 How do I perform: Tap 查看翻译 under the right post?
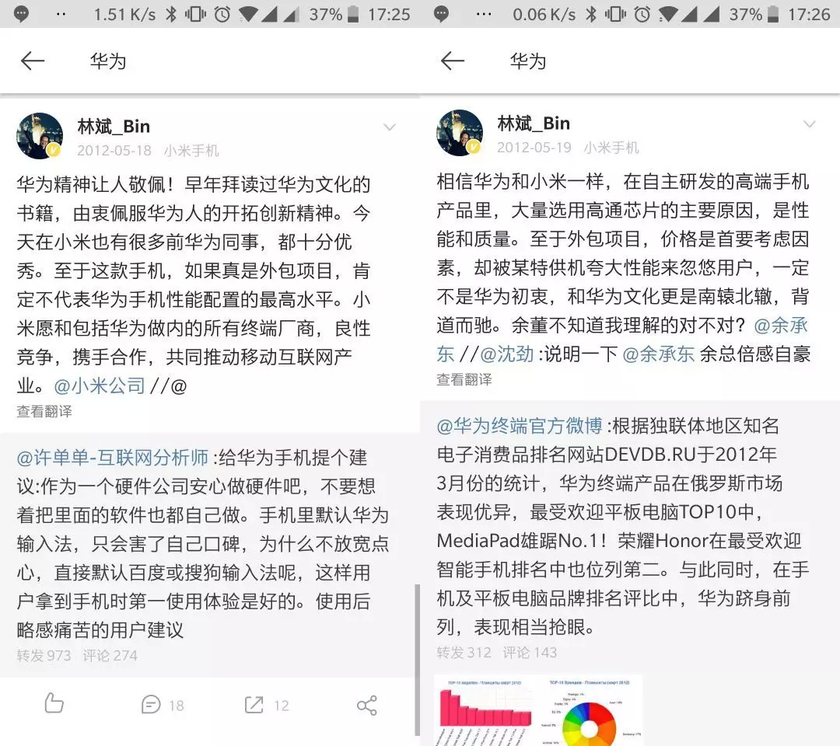[464, 379]
